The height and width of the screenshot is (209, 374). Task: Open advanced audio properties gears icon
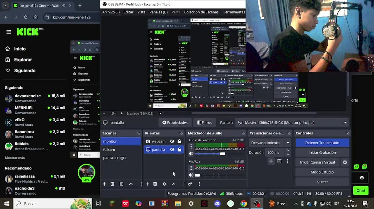(190, 184)
